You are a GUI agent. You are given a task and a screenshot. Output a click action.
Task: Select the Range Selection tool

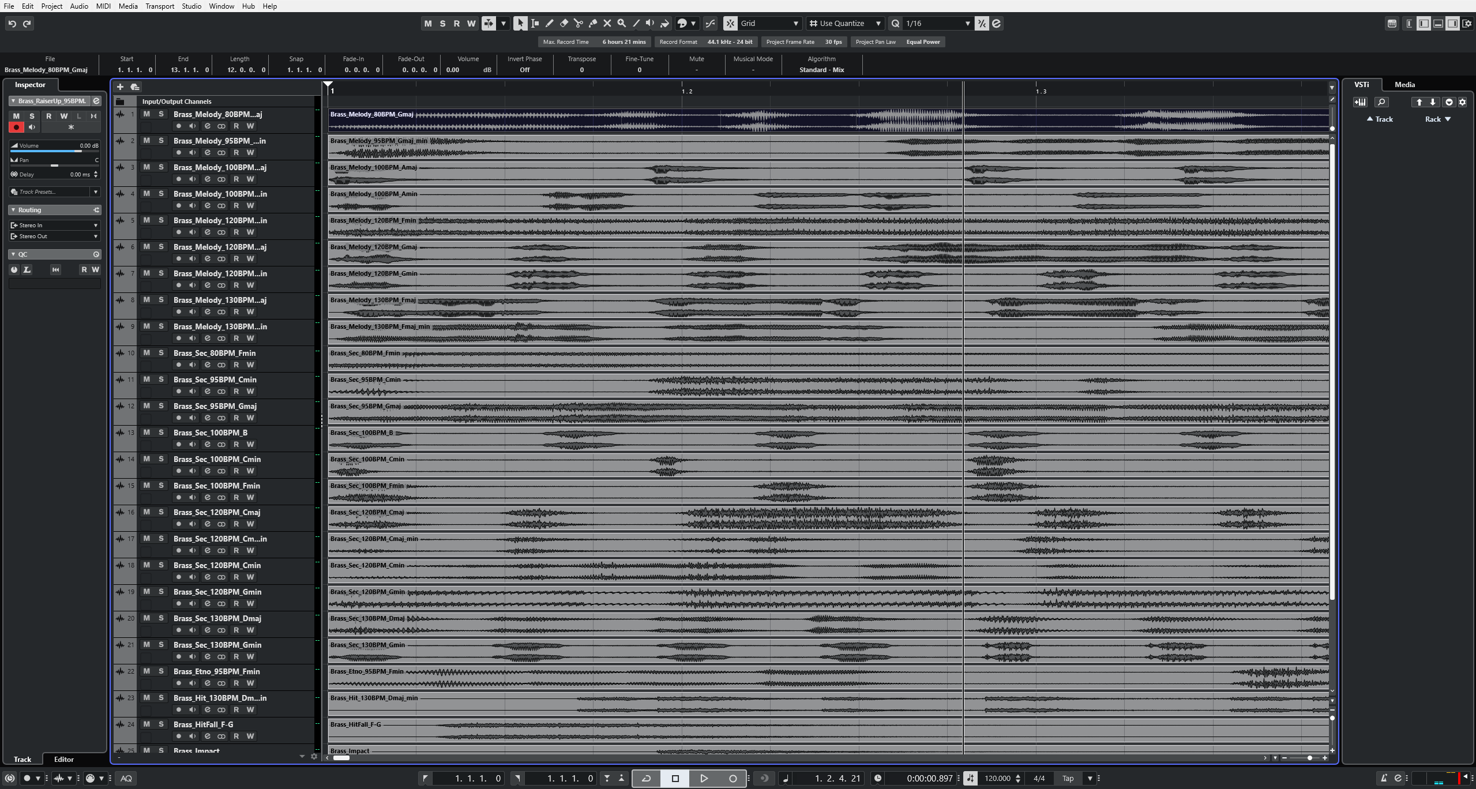click(535, 24)
